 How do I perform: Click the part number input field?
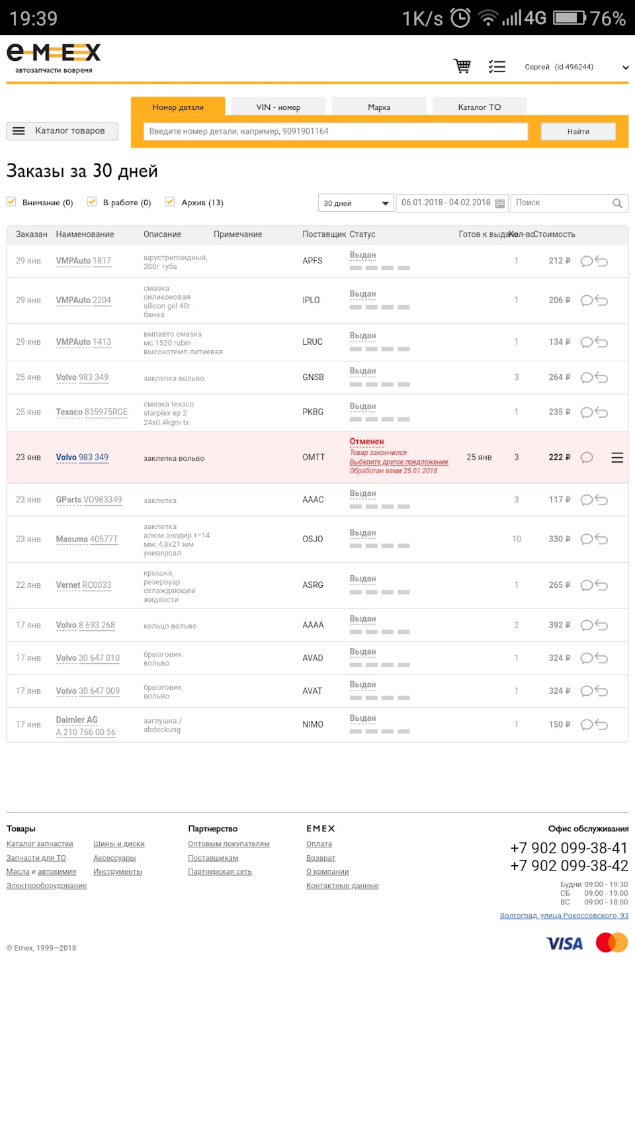point(335,131)
